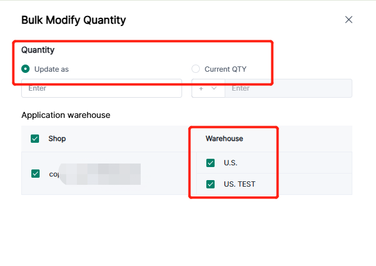376x266 pixels.
Task: Select the "Update as" radio button
Action: click(x=25, y=69)
